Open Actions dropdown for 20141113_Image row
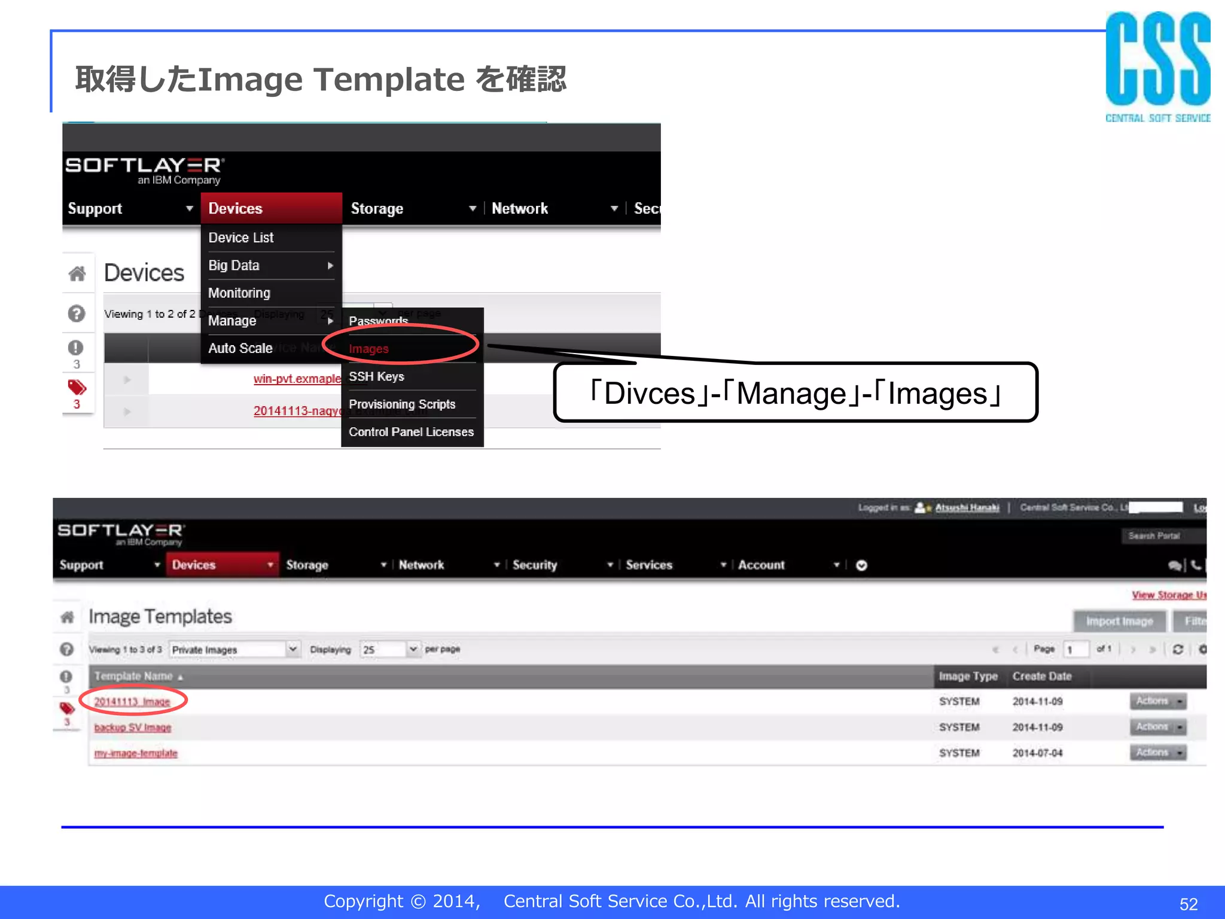 1158,701
